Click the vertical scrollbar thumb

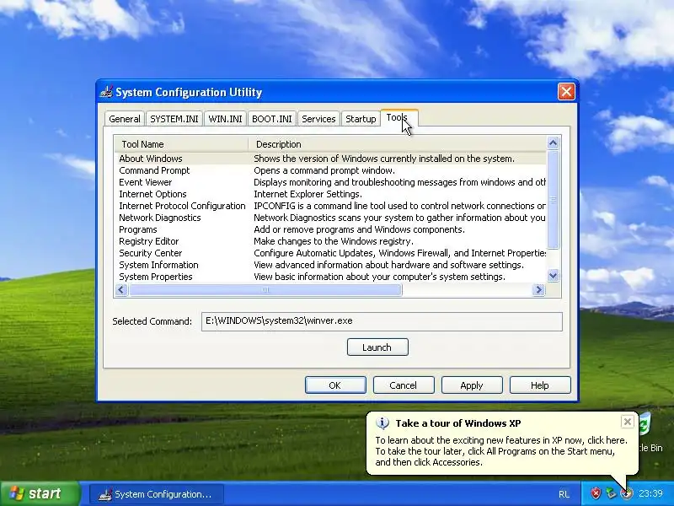(x=554, y=200)
